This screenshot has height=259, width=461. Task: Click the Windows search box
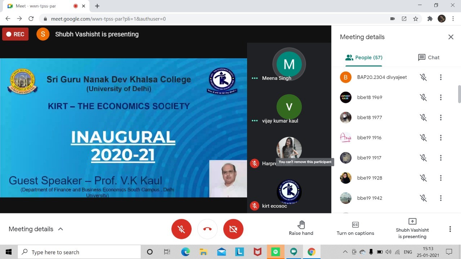(x=79, y=252)
